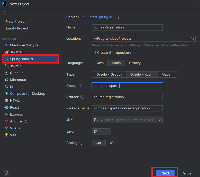The image size is (200, 177).
Task: Click the Spring Initializr leaf icon
Action: [6, 59]
